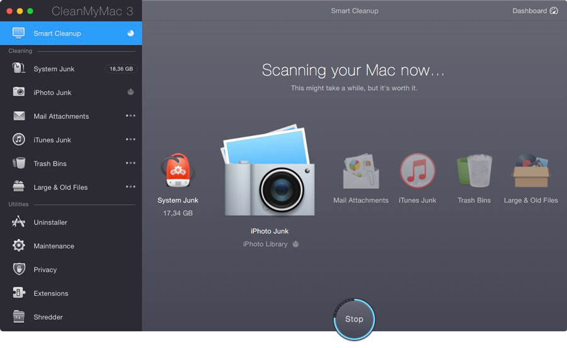
Task: Click the iTunes Junk pending dots
Action: (130, 139)
